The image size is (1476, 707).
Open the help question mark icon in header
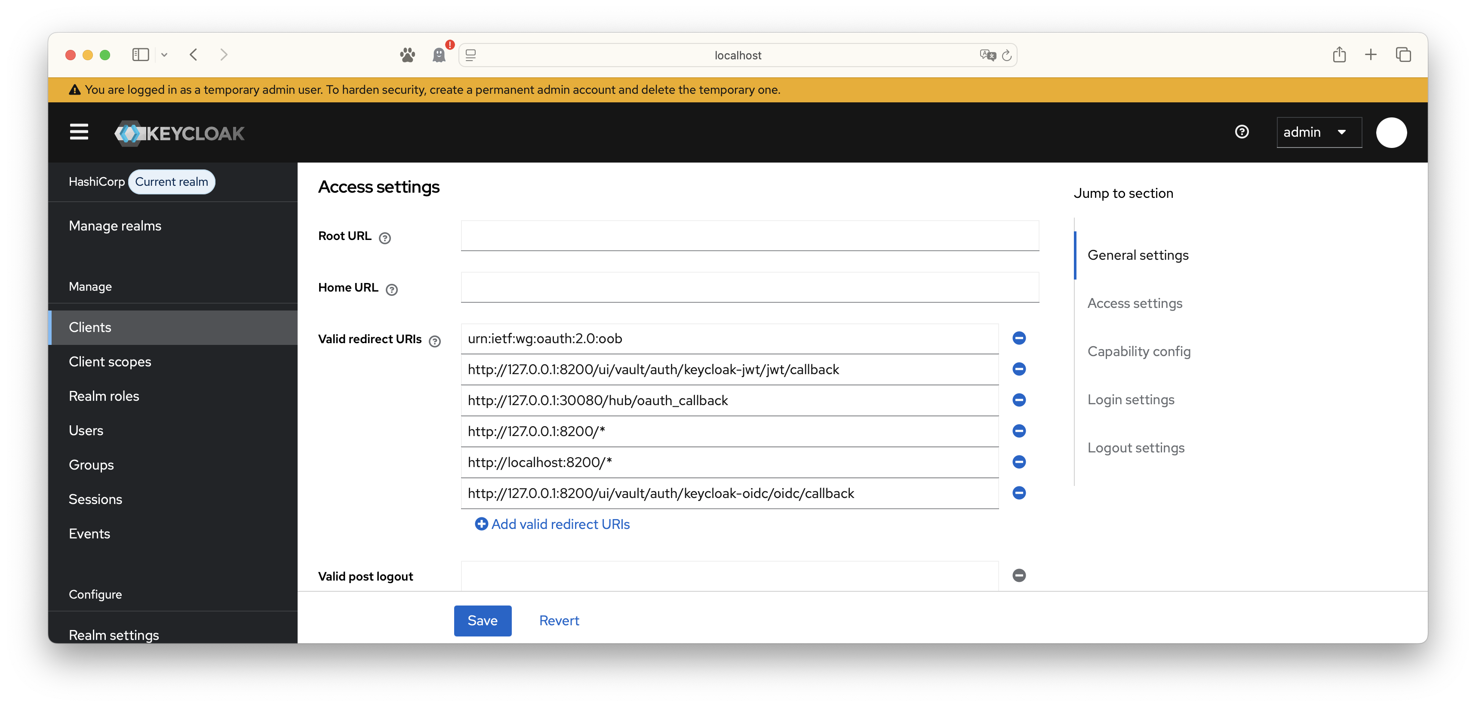tap(1242, 132)
